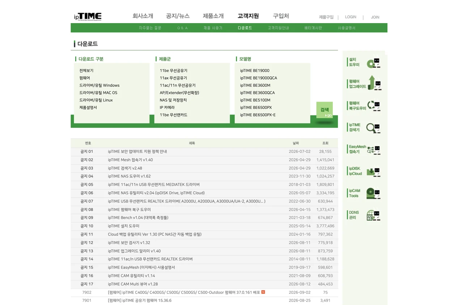The image size is (463, 305).
Task: Open the 펌웨어 복구도우미 sidebar icon
Action: [x=365, y=106]
